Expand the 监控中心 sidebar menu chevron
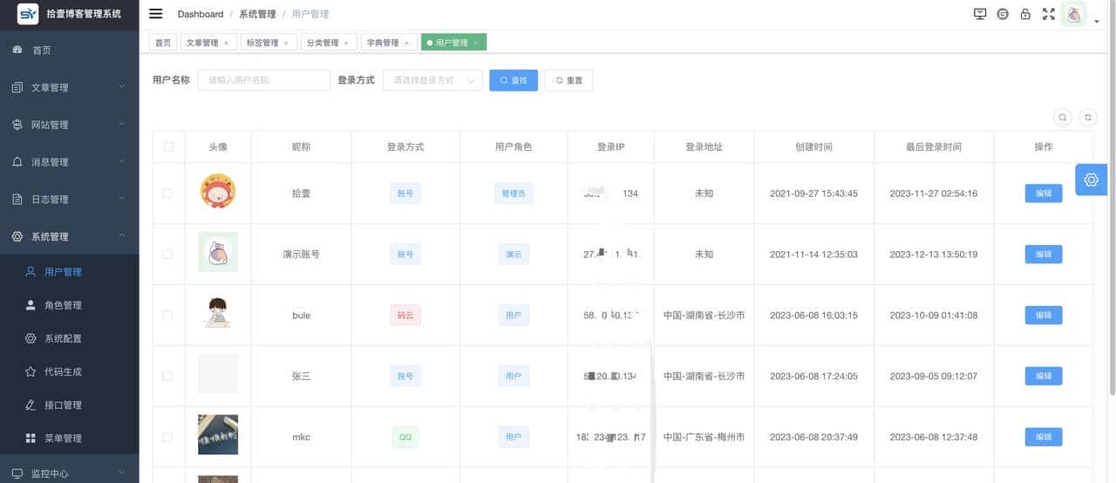 pyautogui.click(x=122, y=473)
